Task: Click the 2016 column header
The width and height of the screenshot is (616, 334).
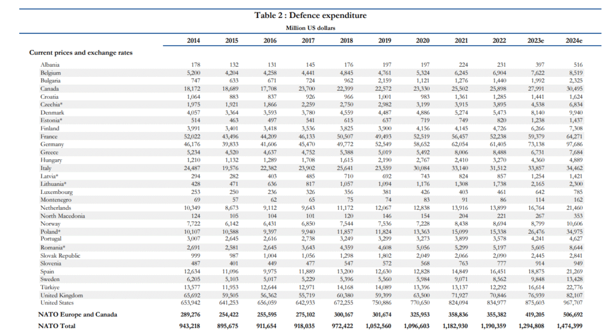Action: 270,40
